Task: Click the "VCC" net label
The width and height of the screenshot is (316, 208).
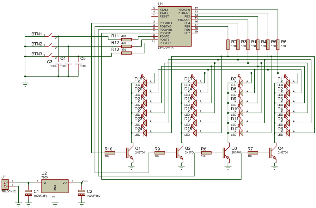Action: point(84,181)
